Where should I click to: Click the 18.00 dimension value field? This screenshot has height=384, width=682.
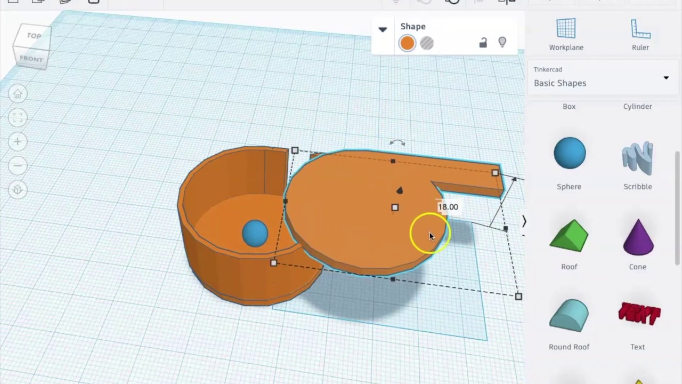(448, 207)
